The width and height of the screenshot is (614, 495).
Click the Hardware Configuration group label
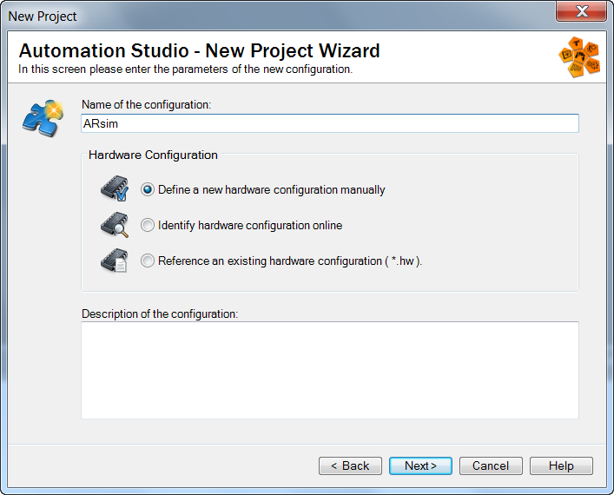coord(153,155)
